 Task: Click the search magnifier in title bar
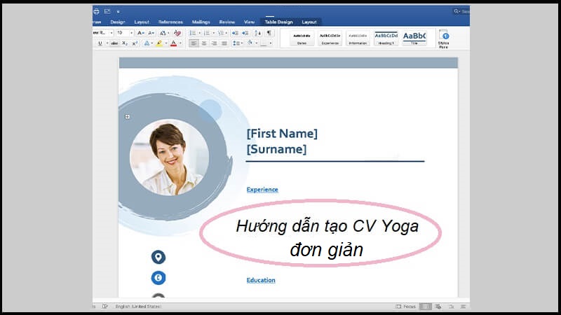(457, 11)
